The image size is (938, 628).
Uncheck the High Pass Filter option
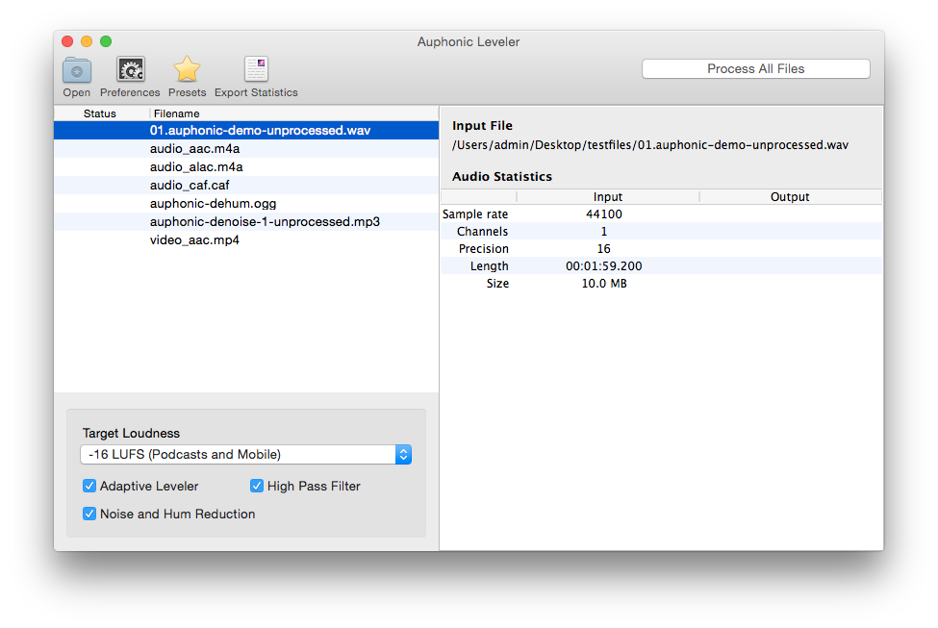257,486
